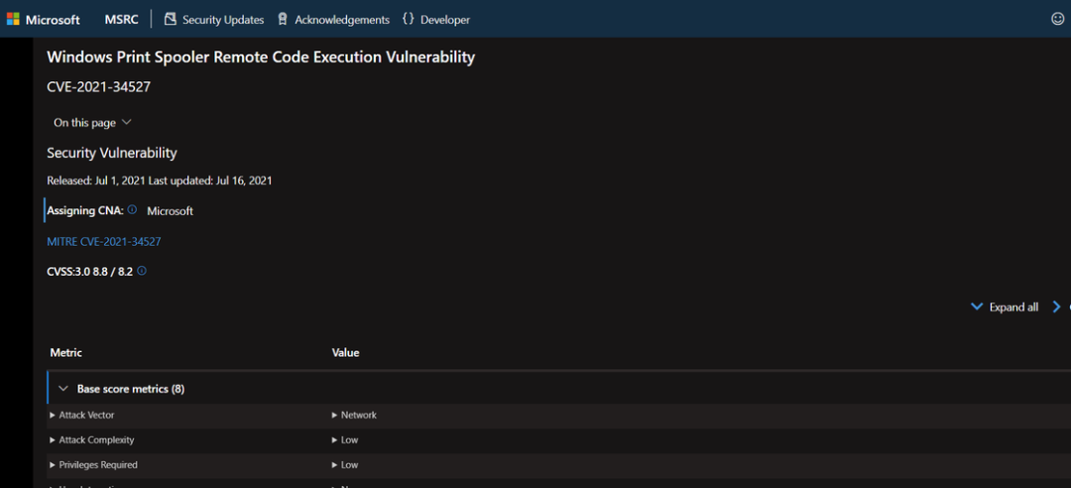Screen dimensions: 1071x488
Task: Click the Microsoft brand text link
Action: pyautogui.click(x=53, y=20)
